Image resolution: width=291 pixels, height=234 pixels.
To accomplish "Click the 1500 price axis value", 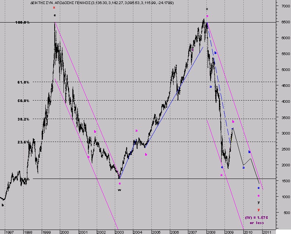I will point(286,181).
